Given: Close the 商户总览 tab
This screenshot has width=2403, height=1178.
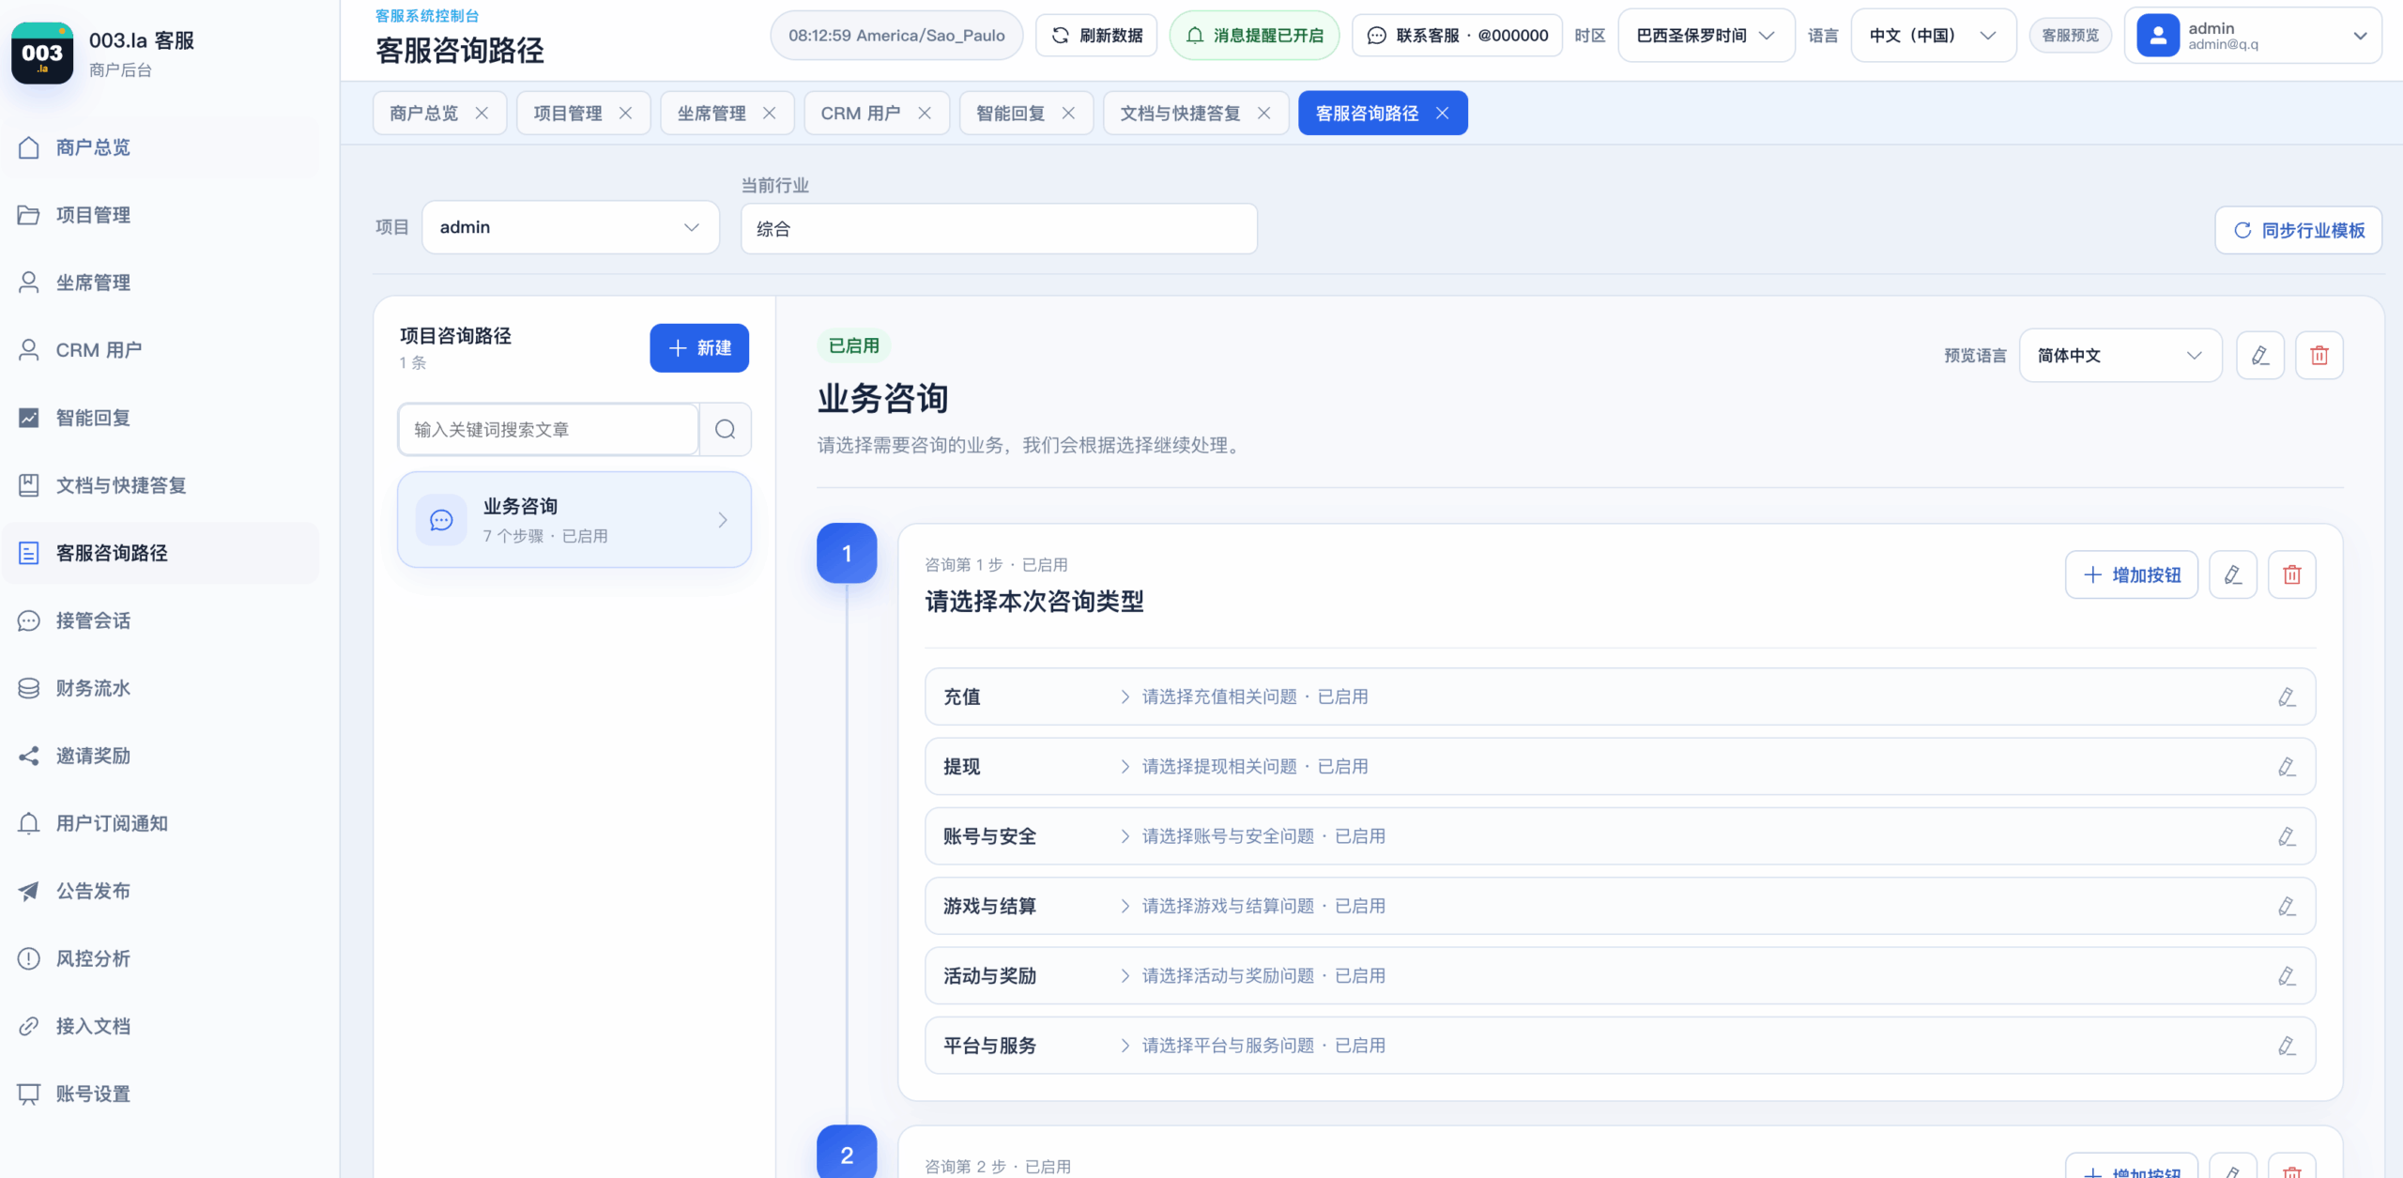Looking at the screenshot, I should click(482, 114).
